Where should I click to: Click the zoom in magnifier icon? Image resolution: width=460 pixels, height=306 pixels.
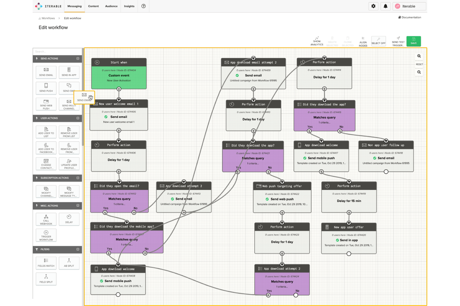coord(419,56)
